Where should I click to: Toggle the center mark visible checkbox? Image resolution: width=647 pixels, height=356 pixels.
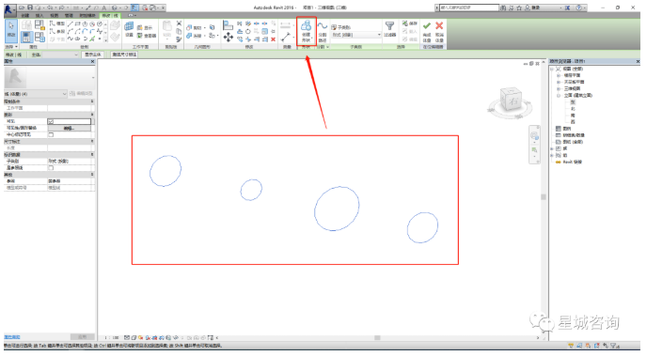click(x=51, y=134)
